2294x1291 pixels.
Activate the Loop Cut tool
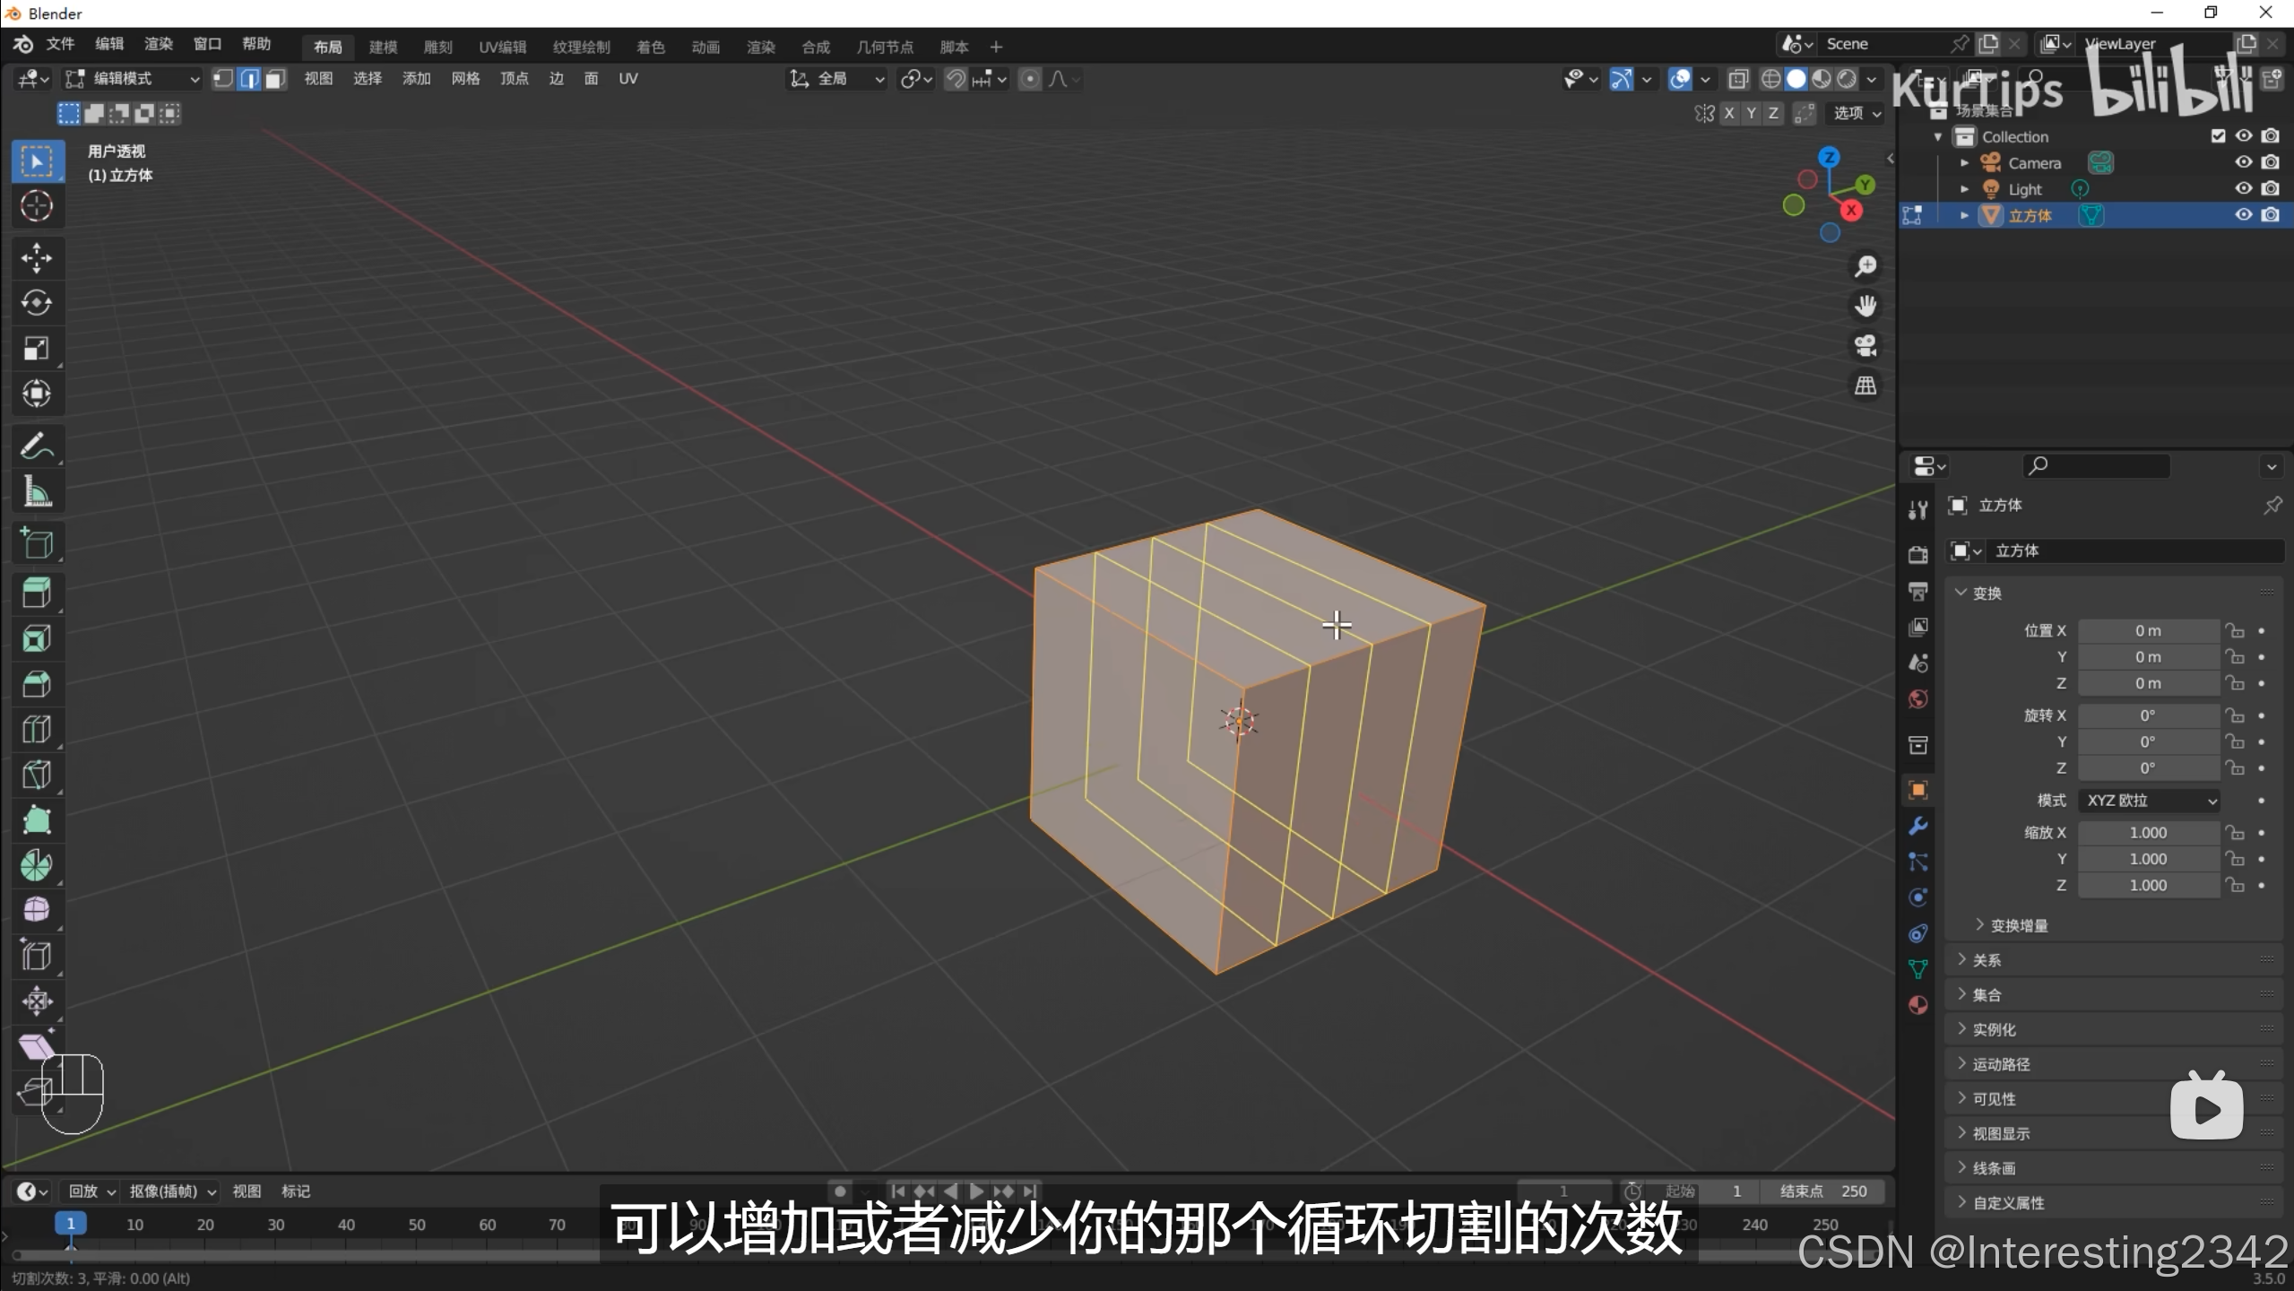click(x=37, y=730)
